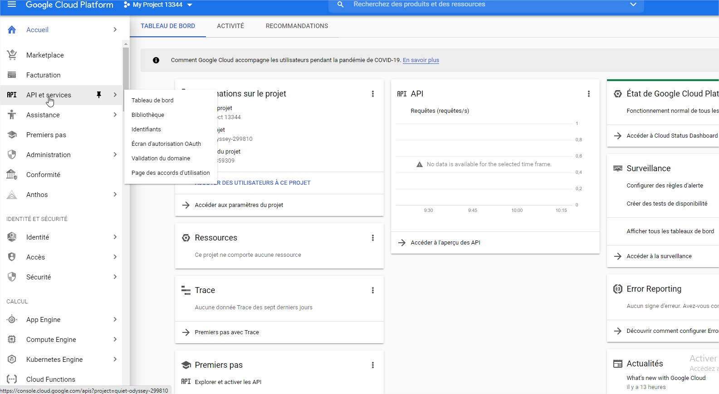
Task: Expand the Administration submenu chevron
Action: (115, 154)
